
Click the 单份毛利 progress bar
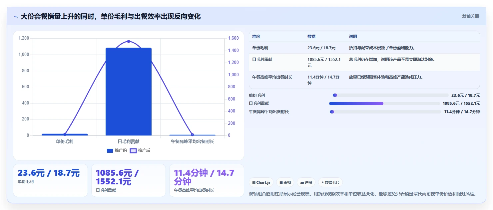[391, 95]
